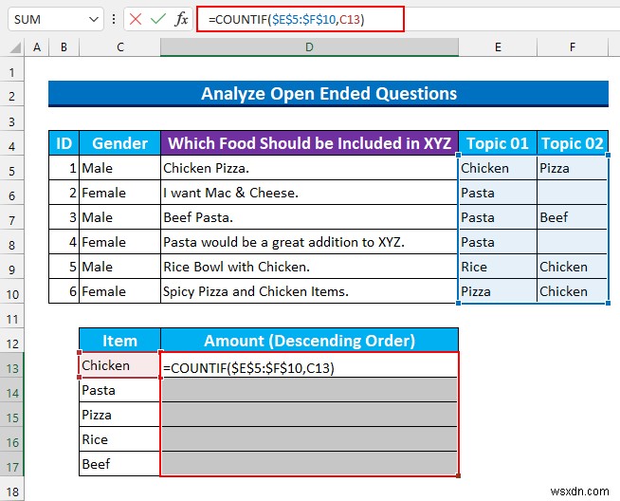Viewport: 620px width, 501px height.
Task: Select 'Spicy Pizza and Chicken Items.' cell
Action: [309, 291]
